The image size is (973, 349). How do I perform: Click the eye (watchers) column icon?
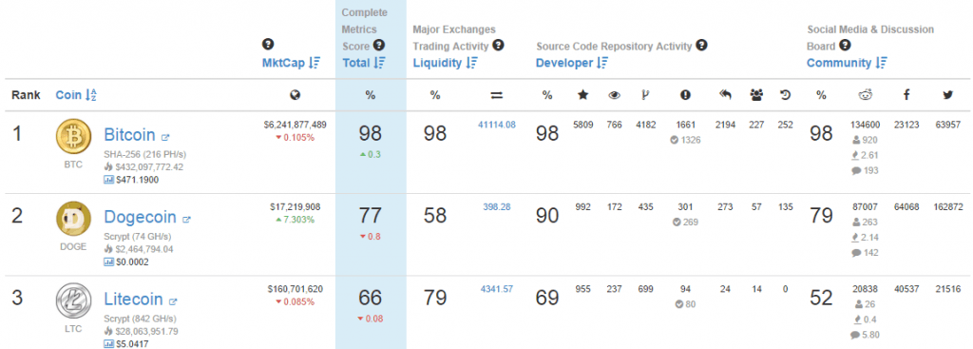tap(615, 95)
